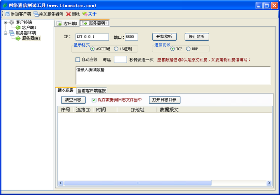Click the 添加客户端 toolbar icon
The height and width of the screenshot is (195, 280).
[8, 14]
